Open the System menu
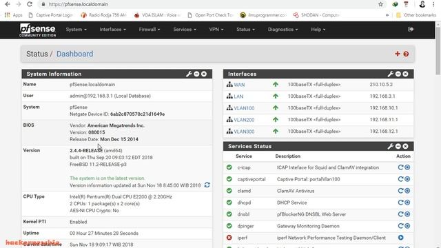 (x=76, y=30)
